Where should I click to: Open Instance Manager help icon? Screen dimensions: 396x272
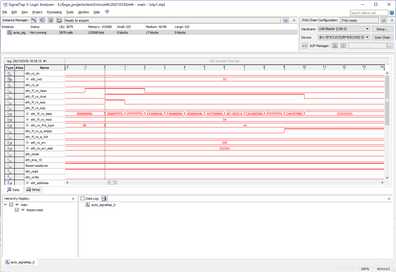pyautogui.click(x=286, y=20)
